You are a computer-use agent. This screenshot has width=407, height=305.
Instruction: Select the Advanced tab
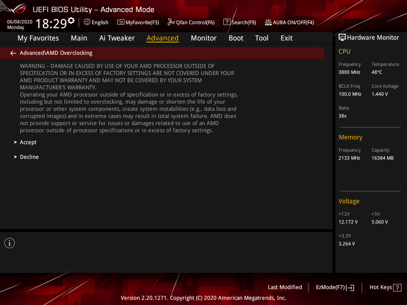(x=163, y=38)
